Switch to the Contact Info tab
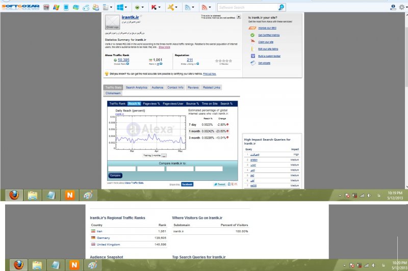408x271 pixels. click(x=175, y=88)
